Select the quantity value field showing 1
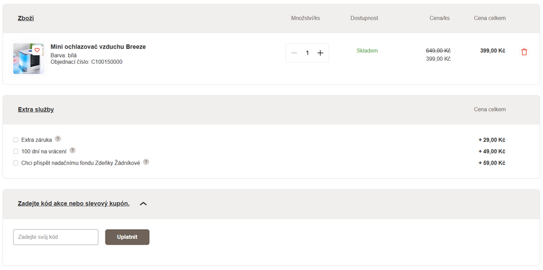 pyautogui.click(x=307, y=53)
